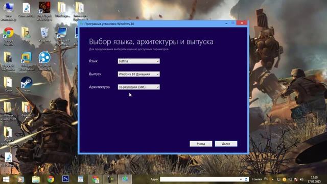This screenshot has height=184, width=327.
Task: Select the Google Chrome desktop shortcut
Action: pos(9,36)
